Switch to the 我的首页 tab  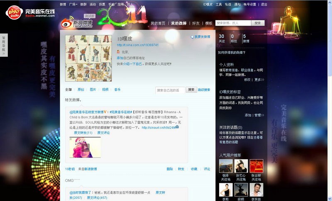coord(158,23)
